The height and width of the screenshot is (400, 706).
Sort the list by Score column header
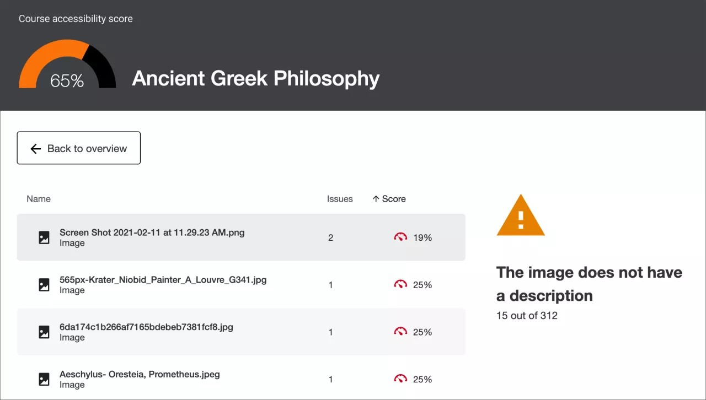(x=389, y=199)
